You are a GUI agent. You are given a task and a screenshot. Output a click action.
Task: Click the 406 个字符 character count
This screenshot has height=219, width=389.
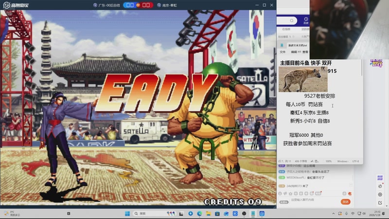tap(301, 162)
